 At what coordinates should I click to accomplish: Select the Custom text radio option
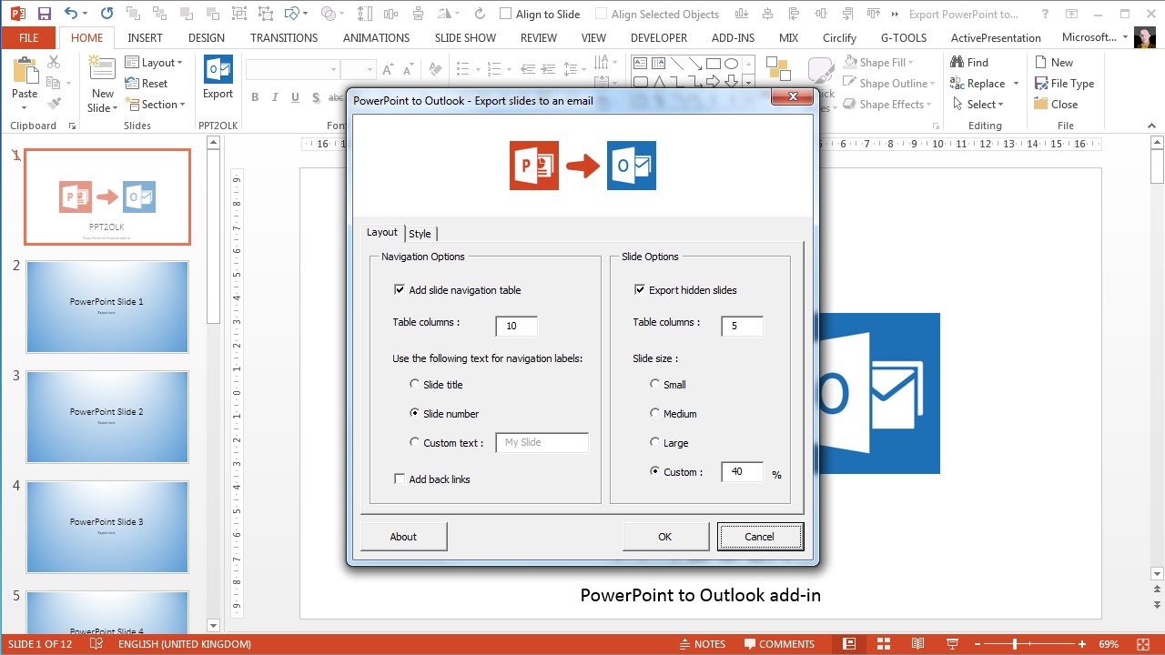click(x=415, y=442)
